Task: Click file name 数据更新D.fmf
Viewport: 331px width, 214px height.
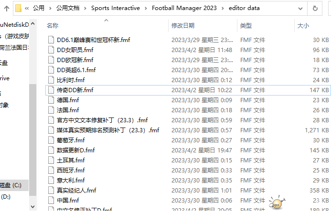Action: (75, 150)
